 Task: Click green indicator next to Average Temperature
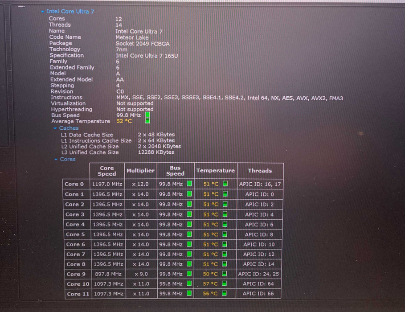(147, 121)
